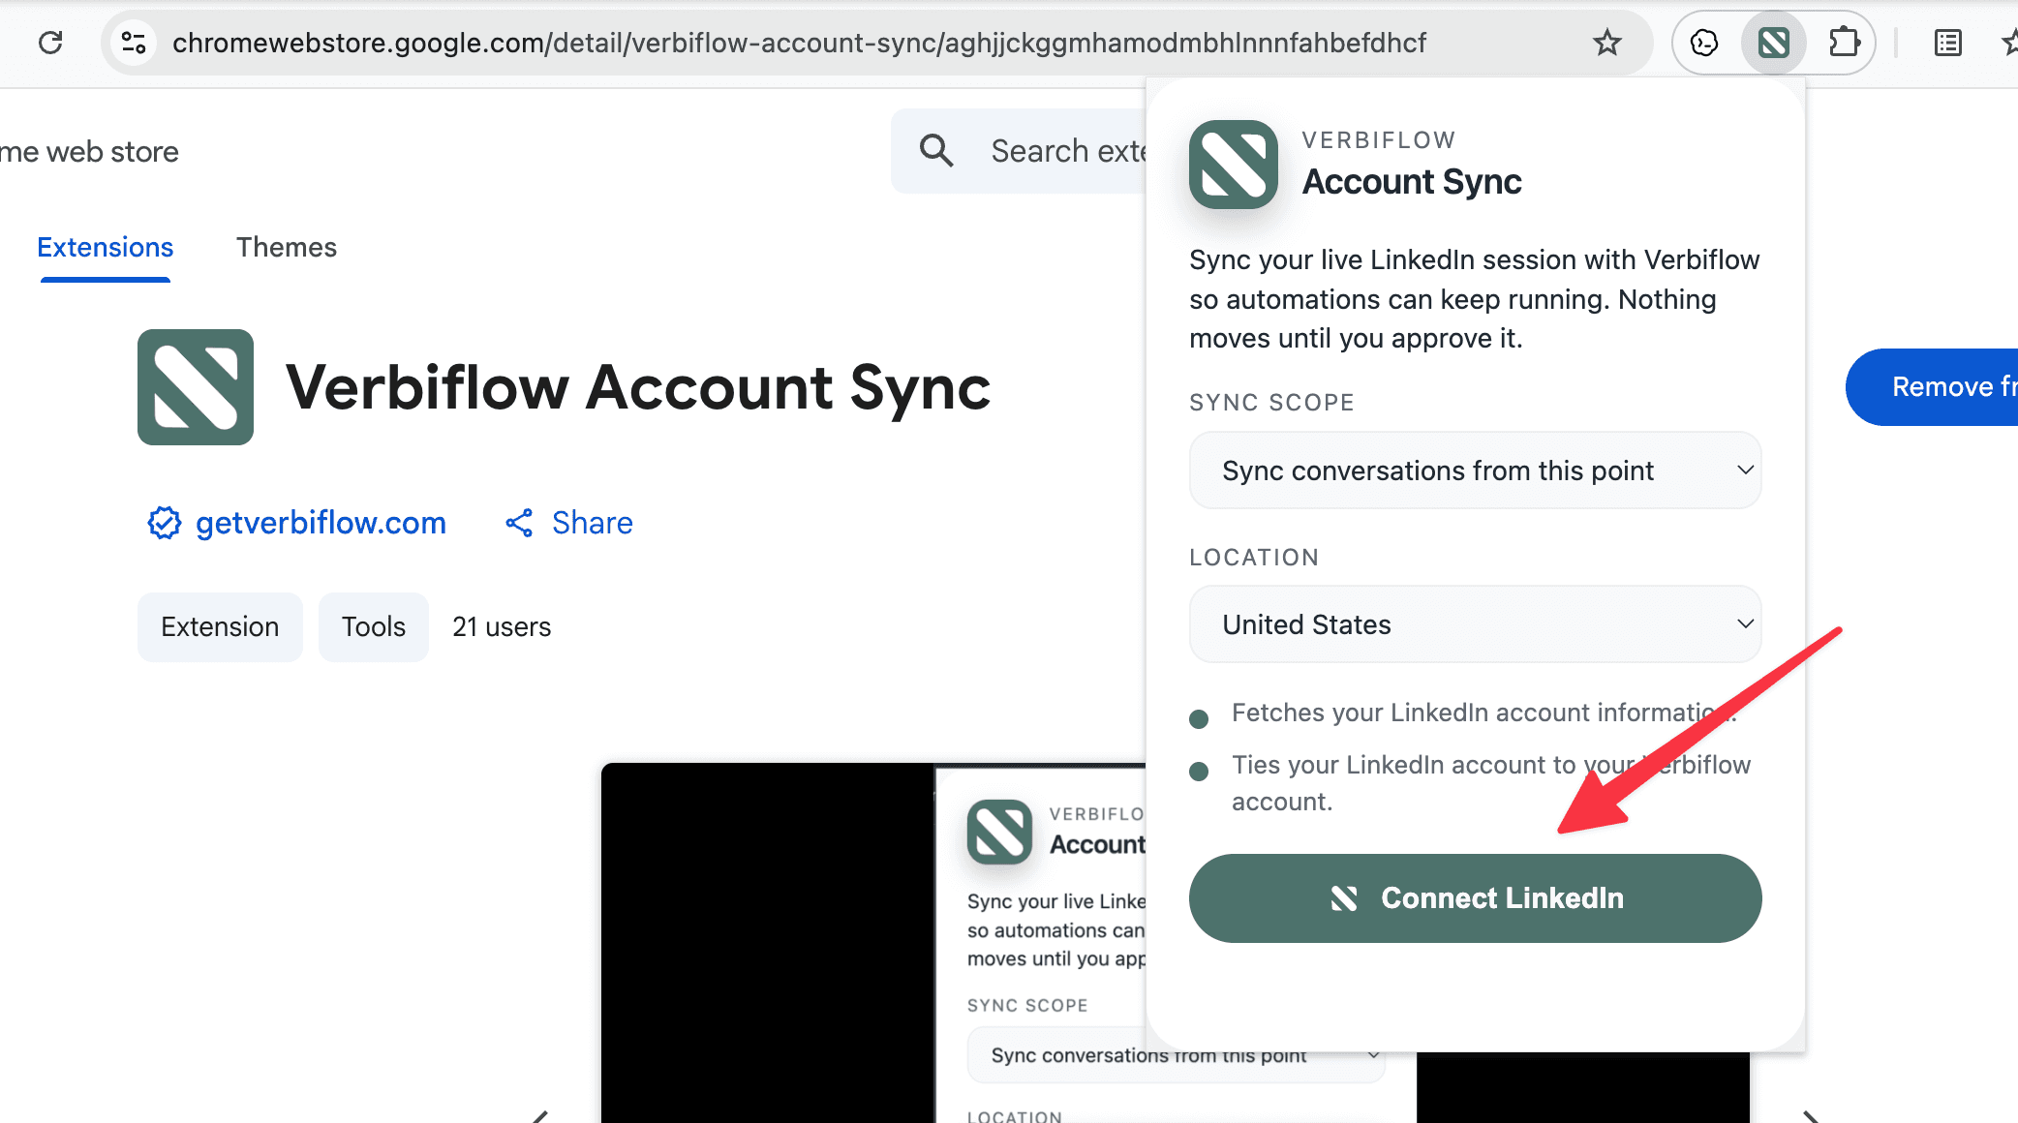Screen dimensions: 2018x1123
Task: Focus the Search extensions field
Action: pos(1019,151)
